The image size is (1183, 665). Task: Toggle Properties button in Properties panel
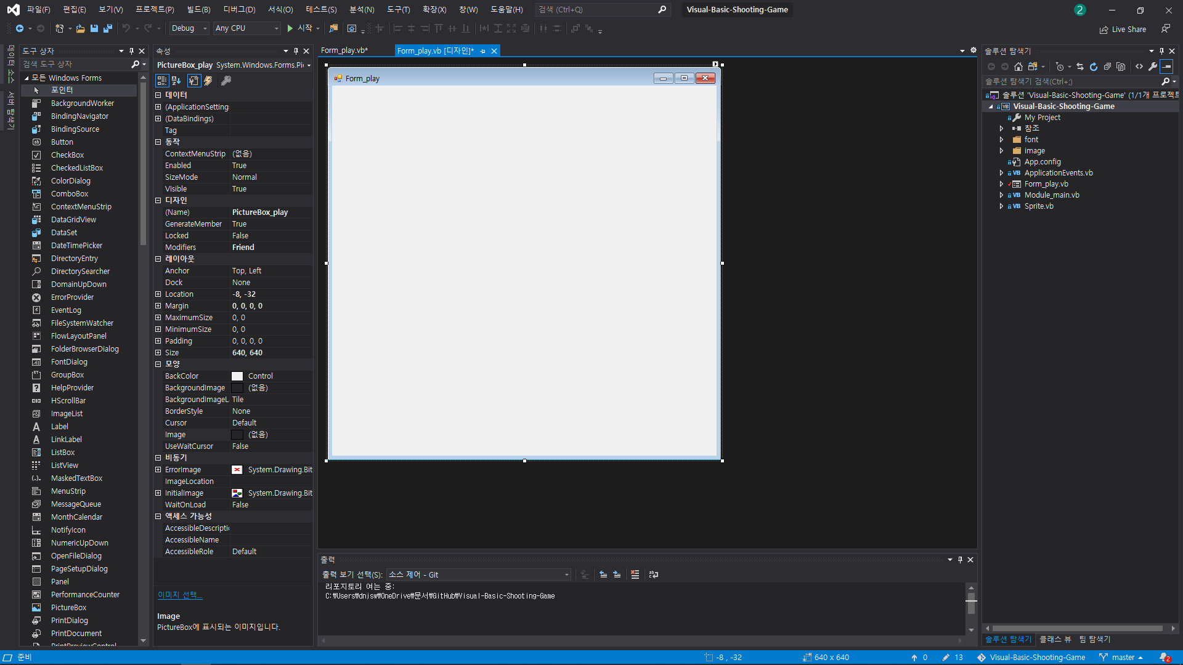[193, 81]
